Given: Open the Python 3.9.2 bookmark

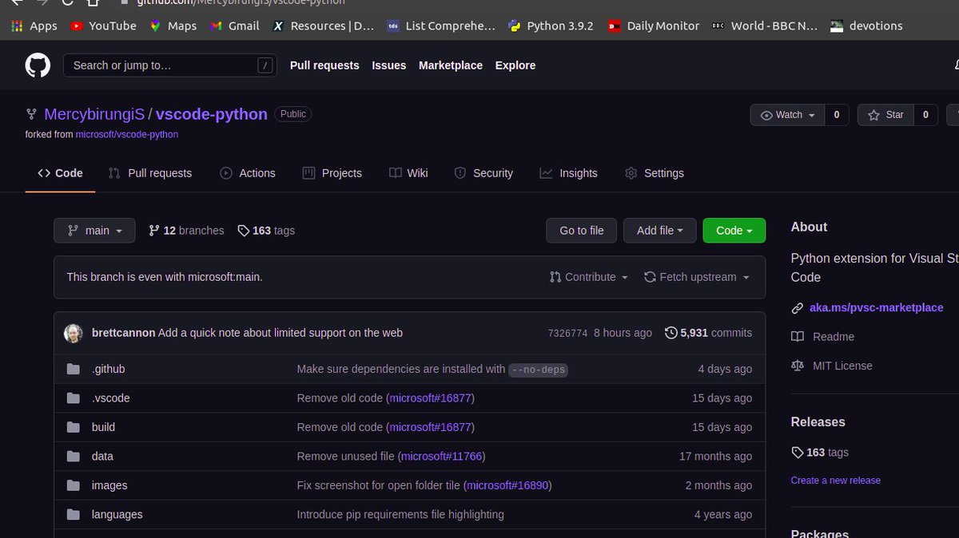Looking at the screenshot, I should click(551, 26).
